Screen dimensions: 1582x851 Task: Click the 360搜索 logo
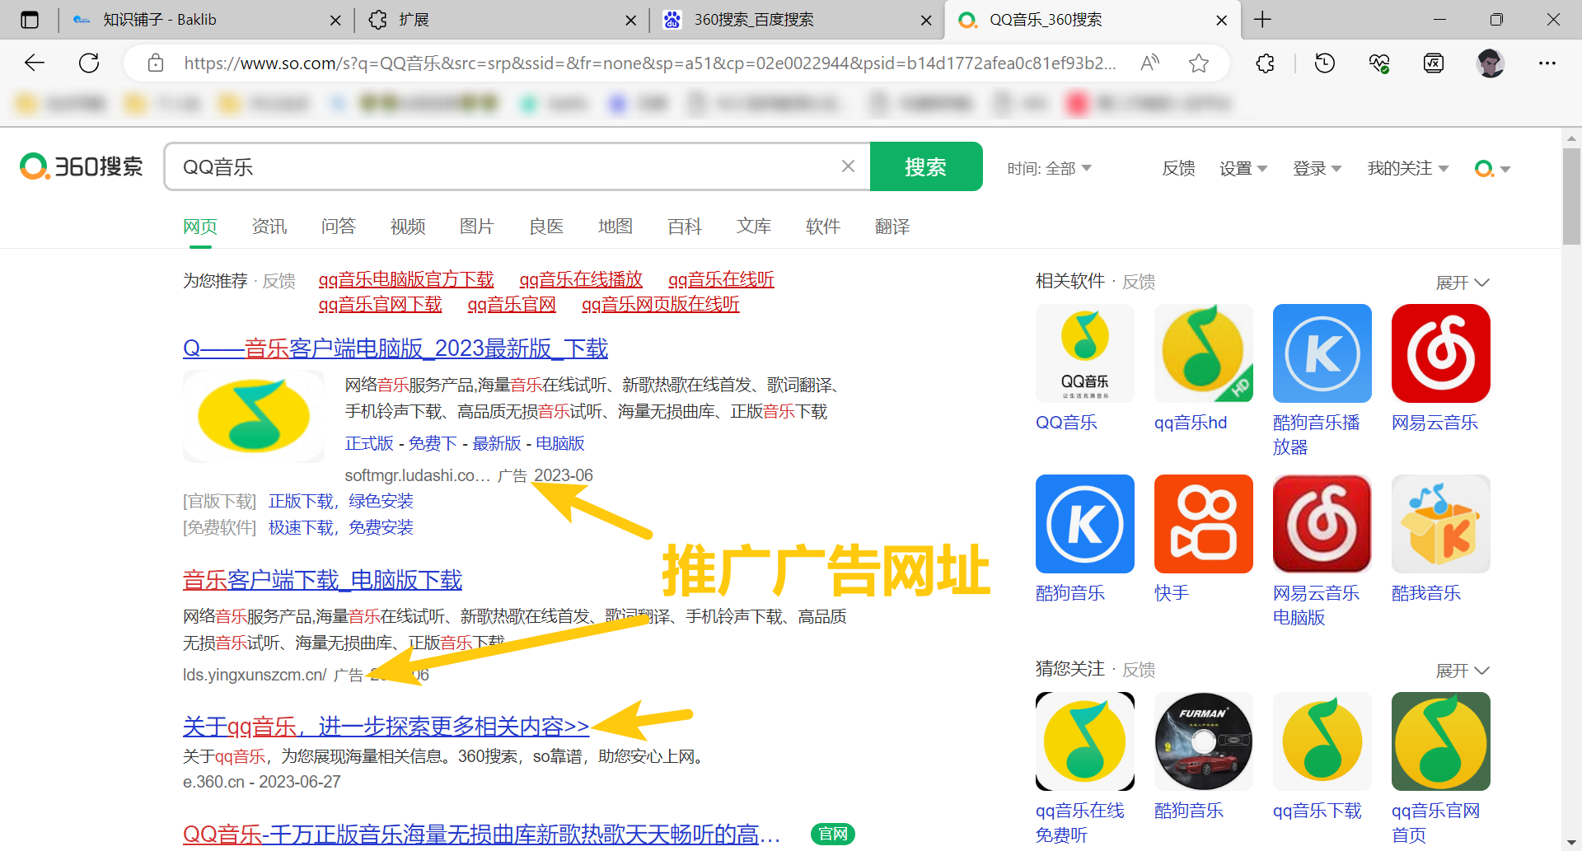81,166
